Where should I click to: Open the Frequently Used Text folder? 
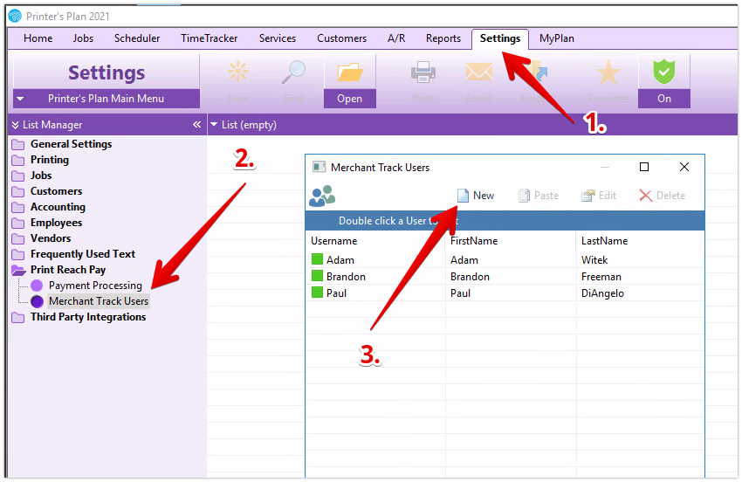(x=83, y=254)
